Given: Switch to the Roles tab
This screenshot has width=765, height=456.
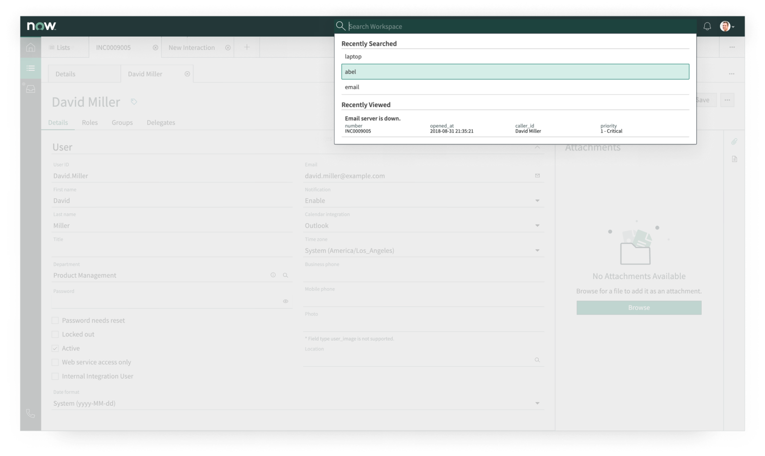Looking at the screenshot, I should pyautogui.click(x=90, y=123).
